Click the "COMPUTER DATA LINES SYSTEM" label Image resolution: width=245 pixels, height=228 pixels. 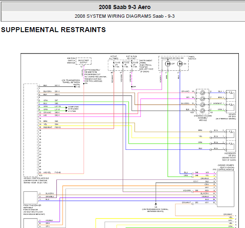(73, 109)
